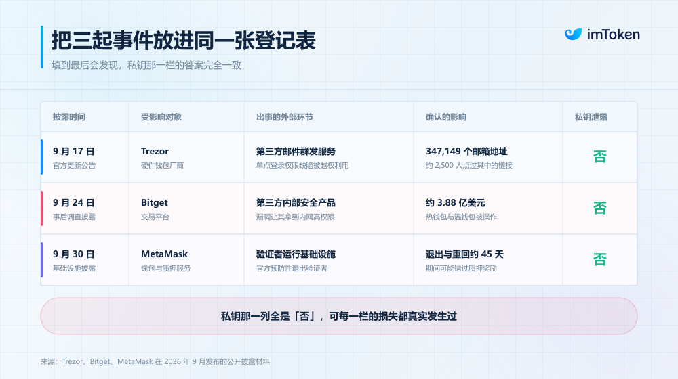The width and height of the screenshot is (678, 379).
Task: Click the text 期间可能错过质押奖励
Action: click(461, 268)
